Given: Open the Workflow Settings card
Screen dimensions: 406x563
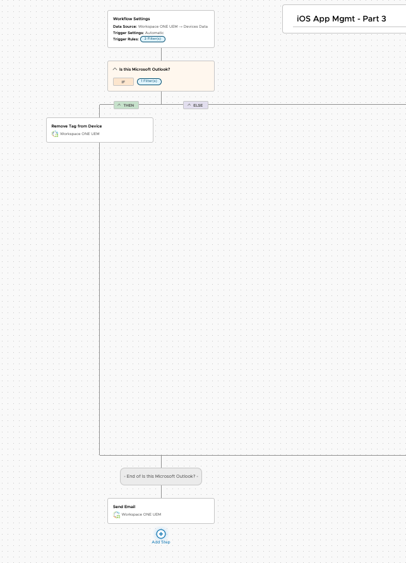Looking at the screenshot, I should 161,29.
